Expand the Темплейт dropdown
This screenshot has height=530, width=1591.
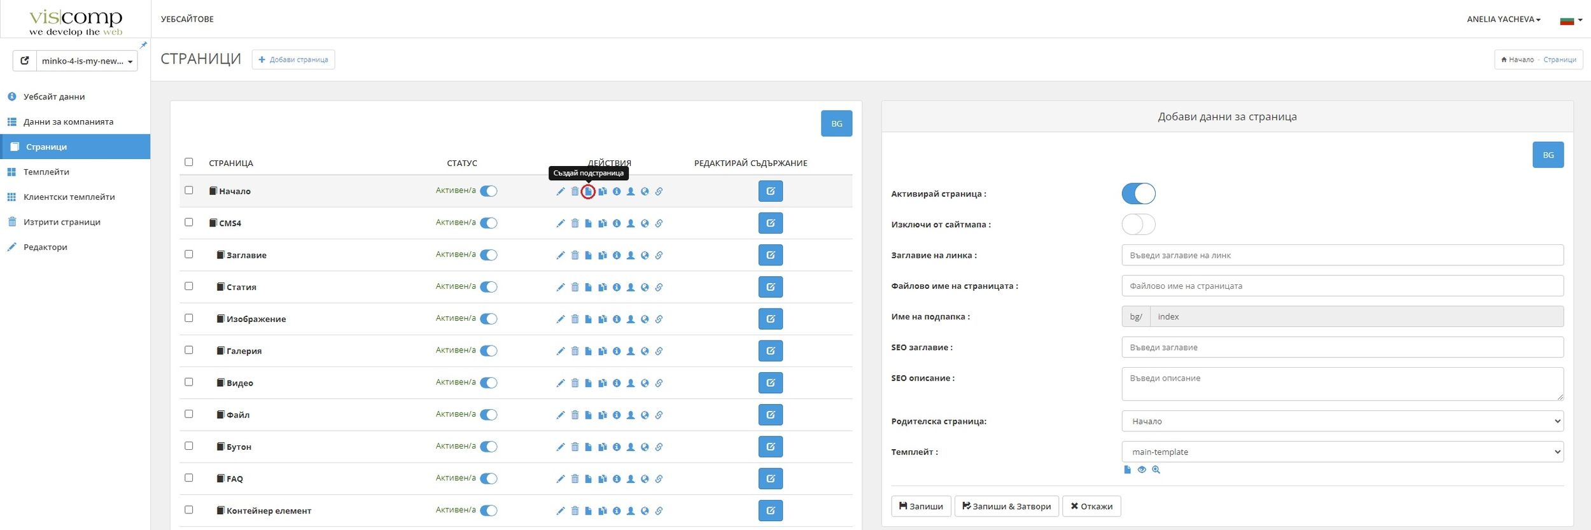(1342, 452)
